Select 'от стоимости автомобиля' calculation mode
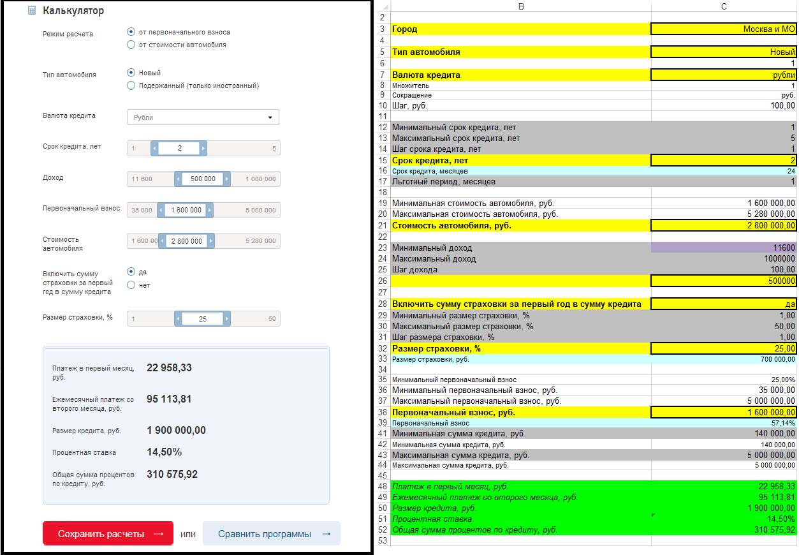Viewport: 799px width, 555px height. (x=131, y=45)
